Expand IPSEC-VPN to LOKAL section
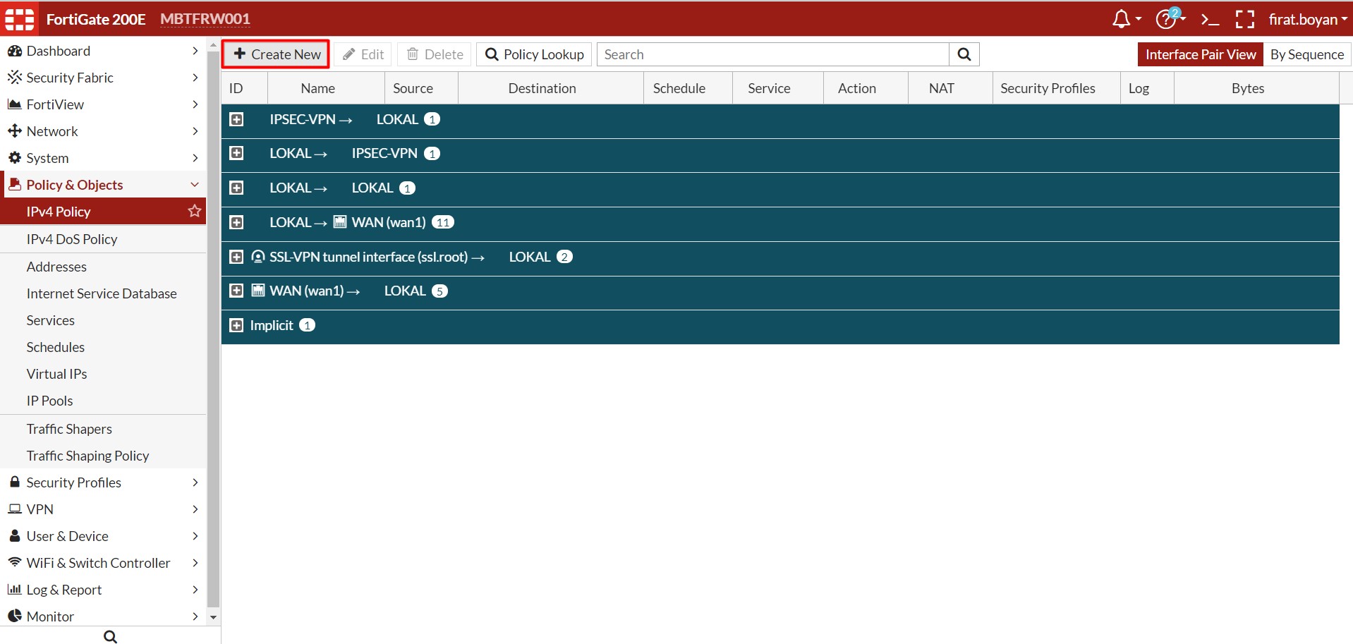Viewport: 1353px width, 644px height. click(237, 119)
